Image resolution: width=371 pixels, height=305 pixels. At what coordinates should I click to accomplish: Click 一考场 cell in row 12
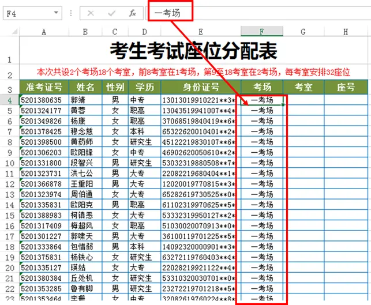pos(262,184)
